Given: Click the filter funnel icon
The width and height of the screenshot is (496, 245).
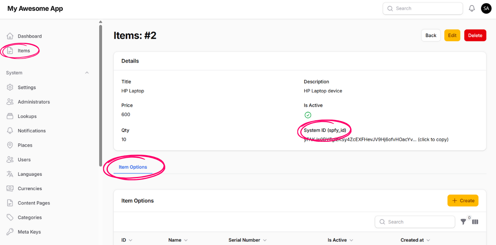Looking at the screenshot, I should pyautogui.click(x=463, y=222).
